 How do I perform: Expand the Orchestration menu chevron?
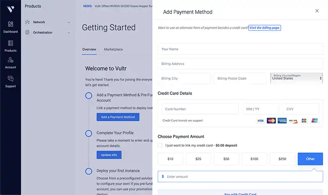69,33
